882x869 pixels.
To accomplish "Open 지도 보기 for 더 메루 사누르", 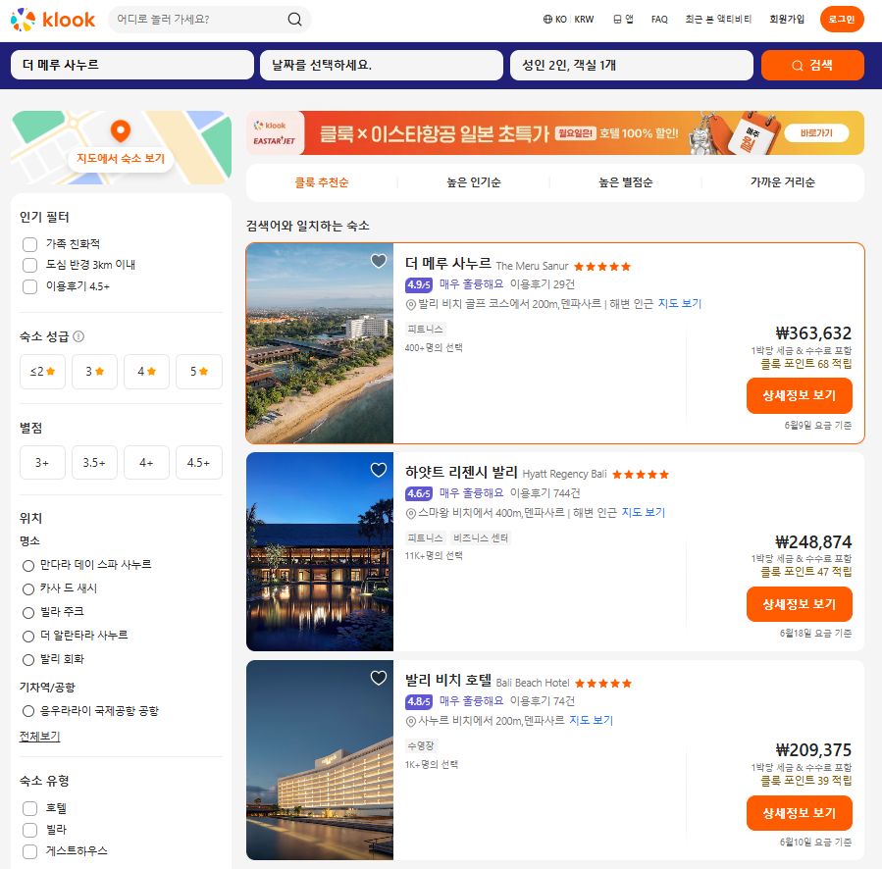I will point(680,304).
